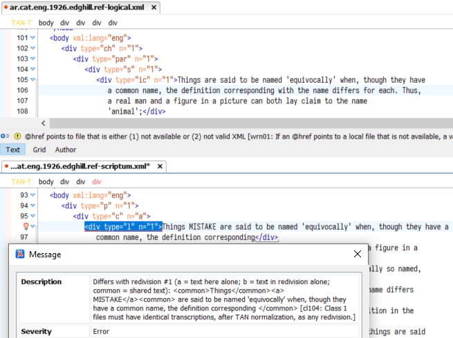Click the div type="ic" tag on line 105

[137, 80]
